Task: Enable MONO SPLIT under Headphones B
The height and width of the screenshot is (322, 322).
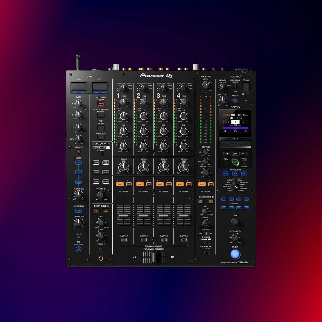Action: (x=211, y=201)
